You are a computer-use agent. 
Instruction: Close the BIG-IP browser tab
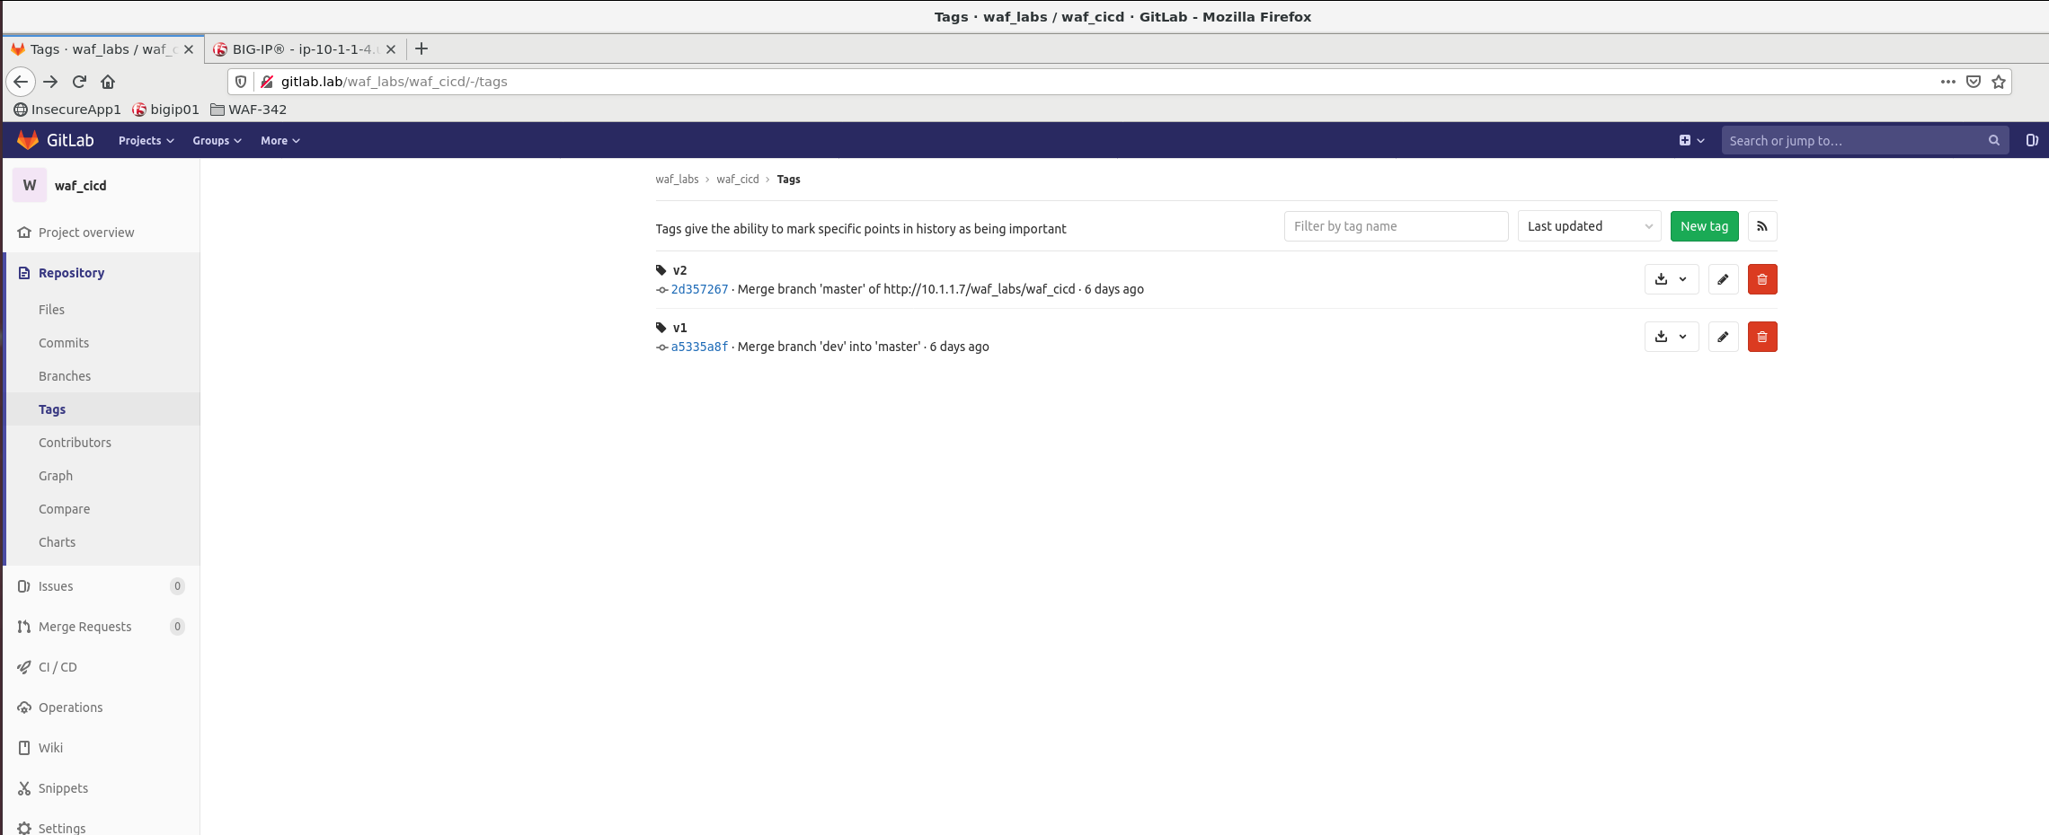coord(391,49)
